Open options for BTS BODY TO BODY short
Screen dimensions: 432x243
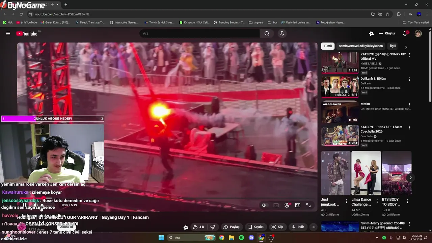click(407, 201)
